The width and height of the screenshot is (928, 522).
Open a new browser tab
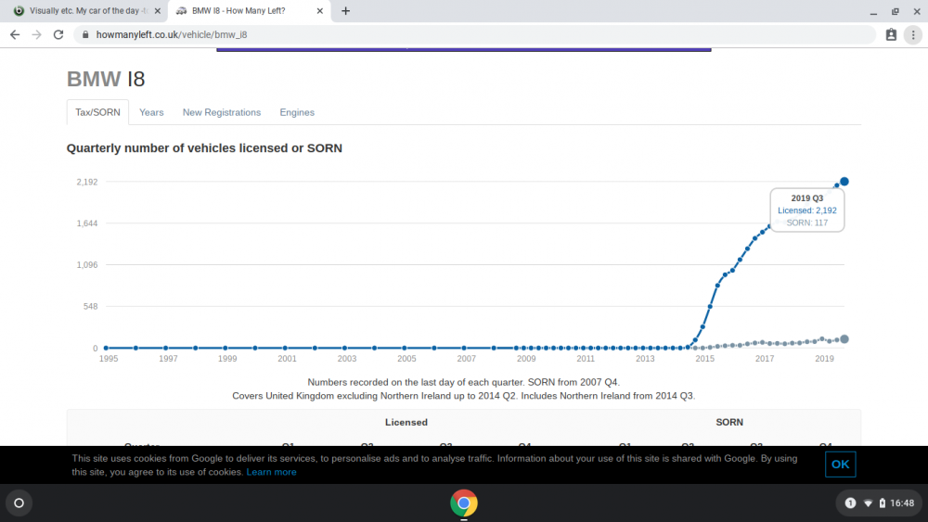coord(345,10)
